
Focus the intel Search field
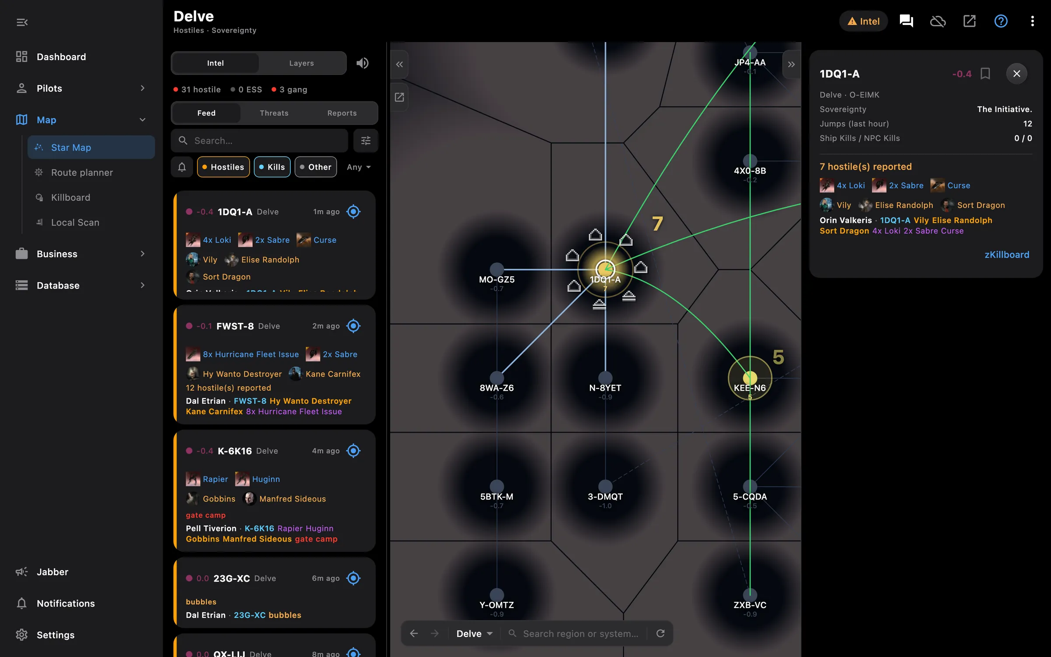coord(259,141)
